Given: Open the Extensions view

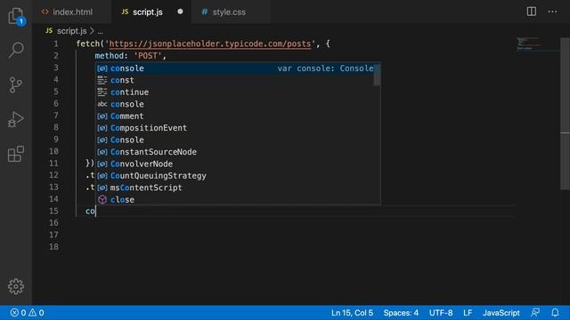Looking at the screenshot, I should click(16, 154).
